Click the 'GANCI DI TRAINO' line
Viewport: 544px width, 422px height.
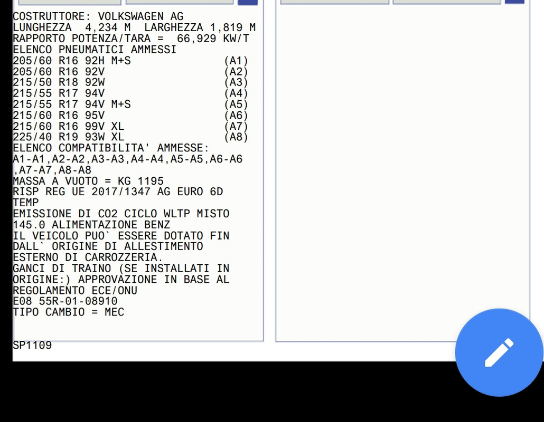coord(121,268)
